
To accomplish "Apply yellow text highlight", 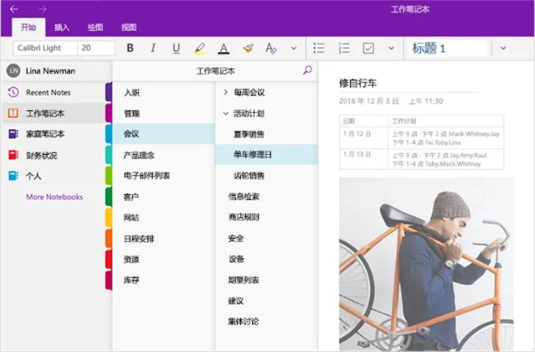I will pos(200,48).
